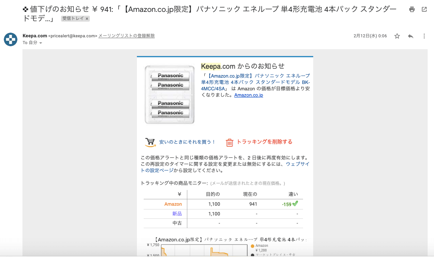Remove the 受信トレイ label with its x
This screenshot has height=257, width=434.
[x=87, y=19]
